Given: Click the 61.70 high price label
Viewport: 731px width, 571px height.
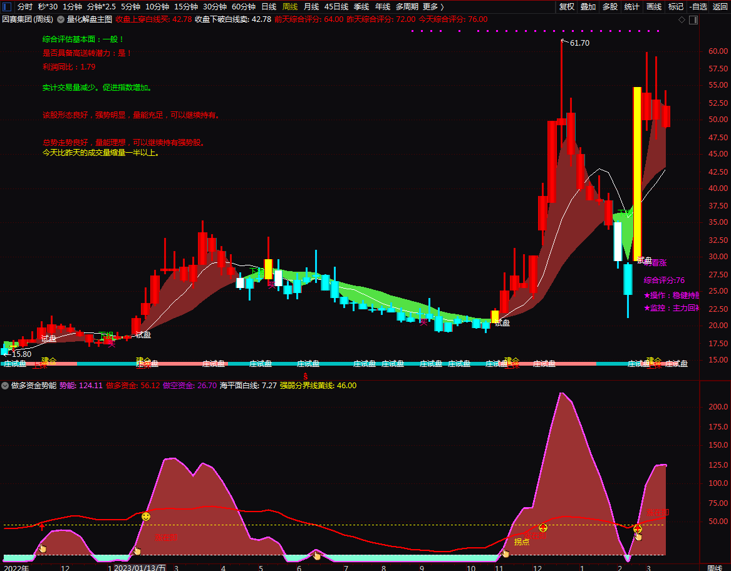Looking at the screenshot, I should click(579, 43).
